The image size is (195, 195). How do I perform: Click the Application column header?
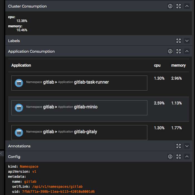[x=21, y=65]
